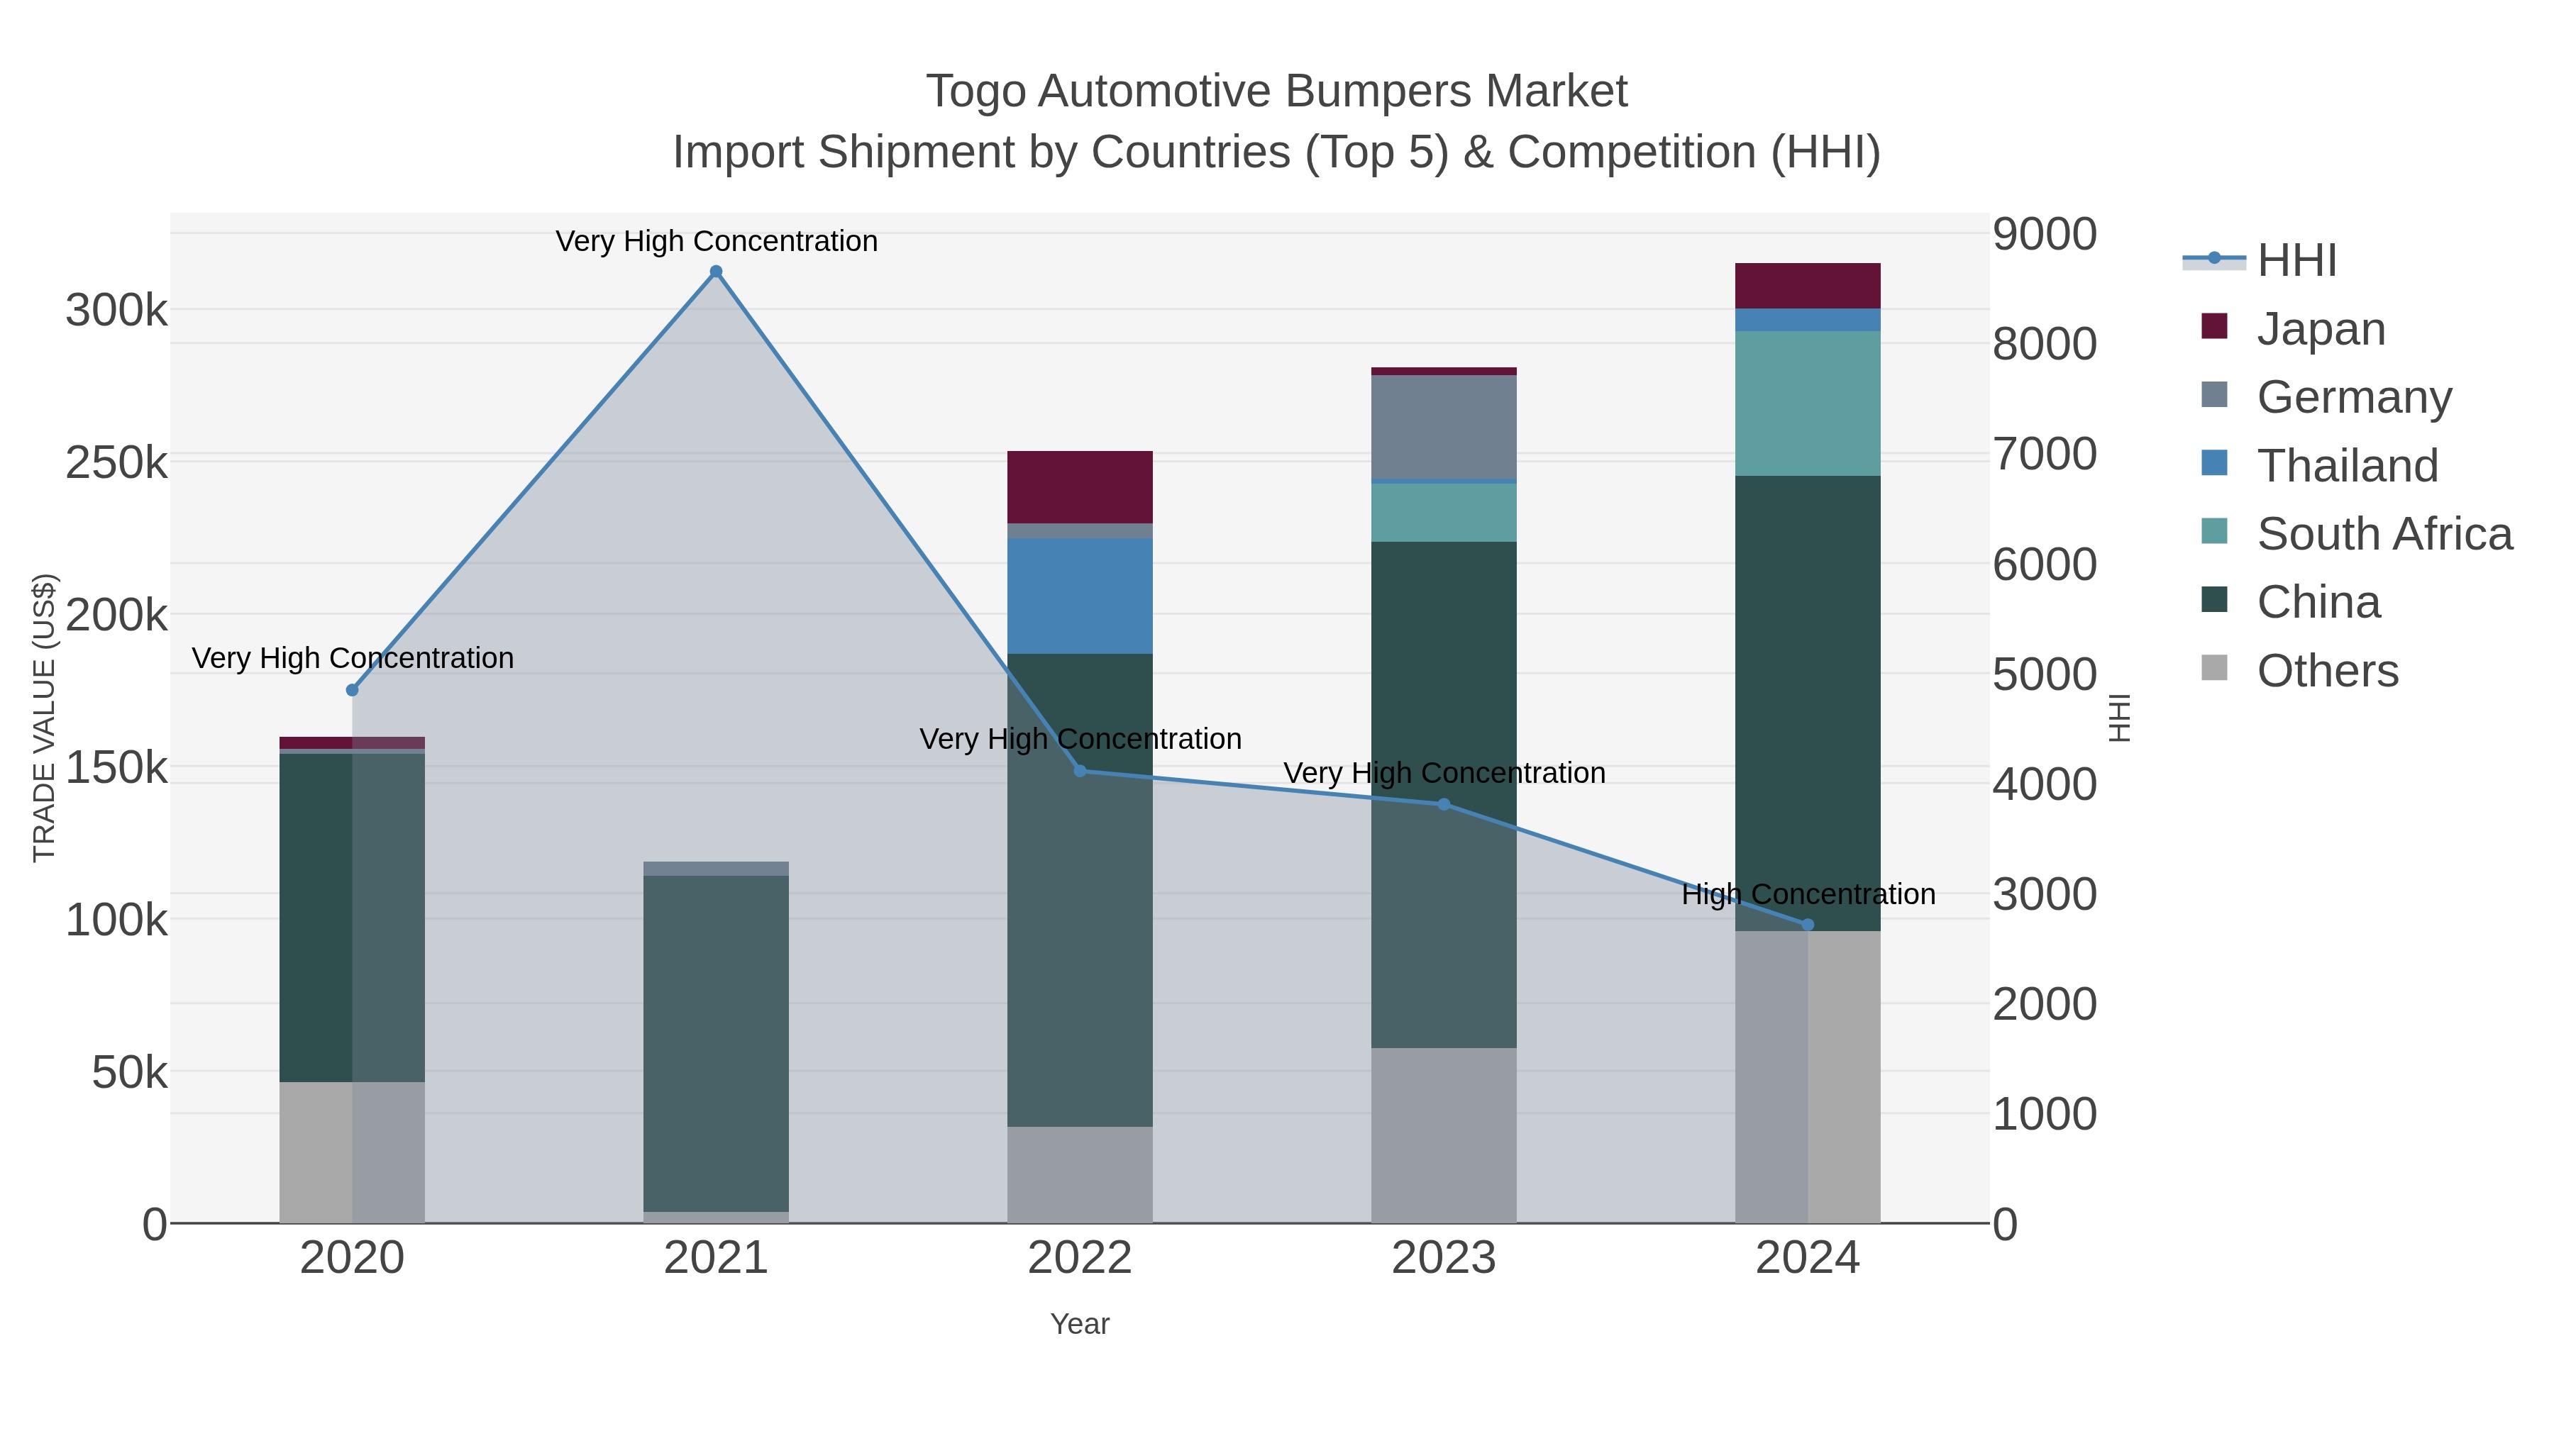Toggle the Thailand legend entry
Screen dimensions: 2554x1436
(2319, 464)
